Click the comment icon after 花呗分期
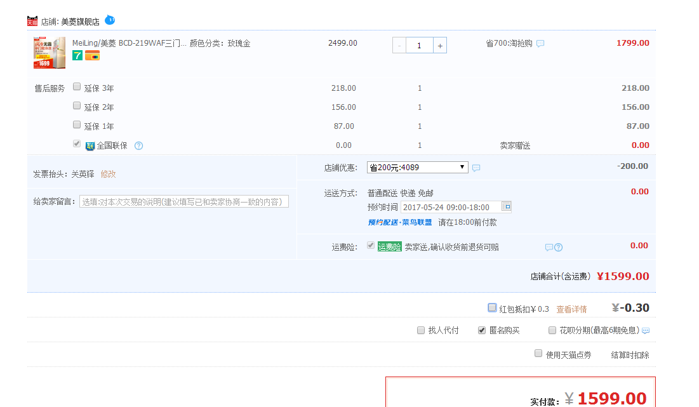 [x=646, y=331]
